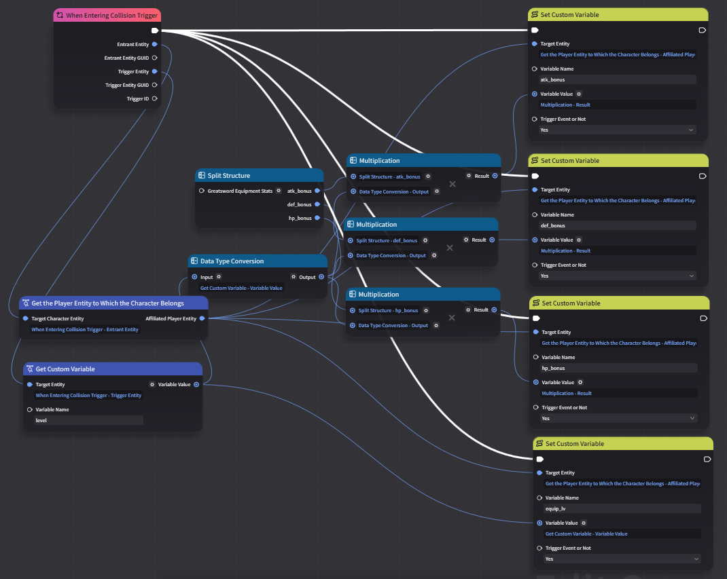Screen dimensions: 727x579
Task: Click icon of Set Custom Variable def_bonus node
Action: pyautogui.click(x=535, y=160)
